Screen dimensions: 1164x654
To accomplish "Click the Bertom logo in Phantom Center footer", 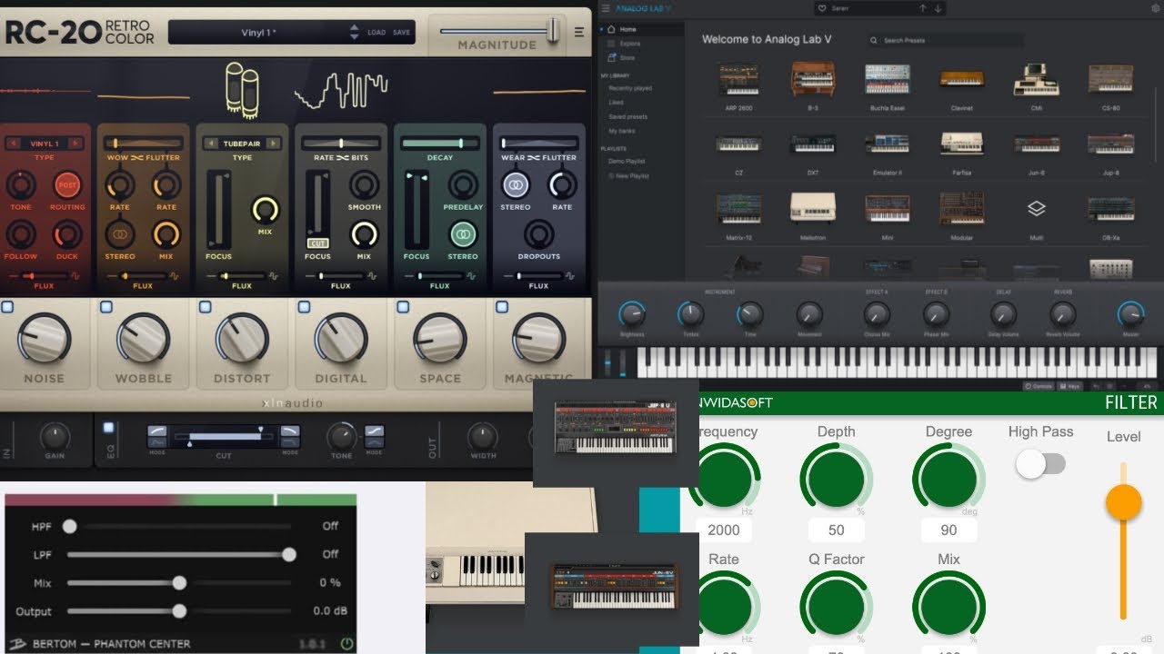I will (x=18, y=643).
